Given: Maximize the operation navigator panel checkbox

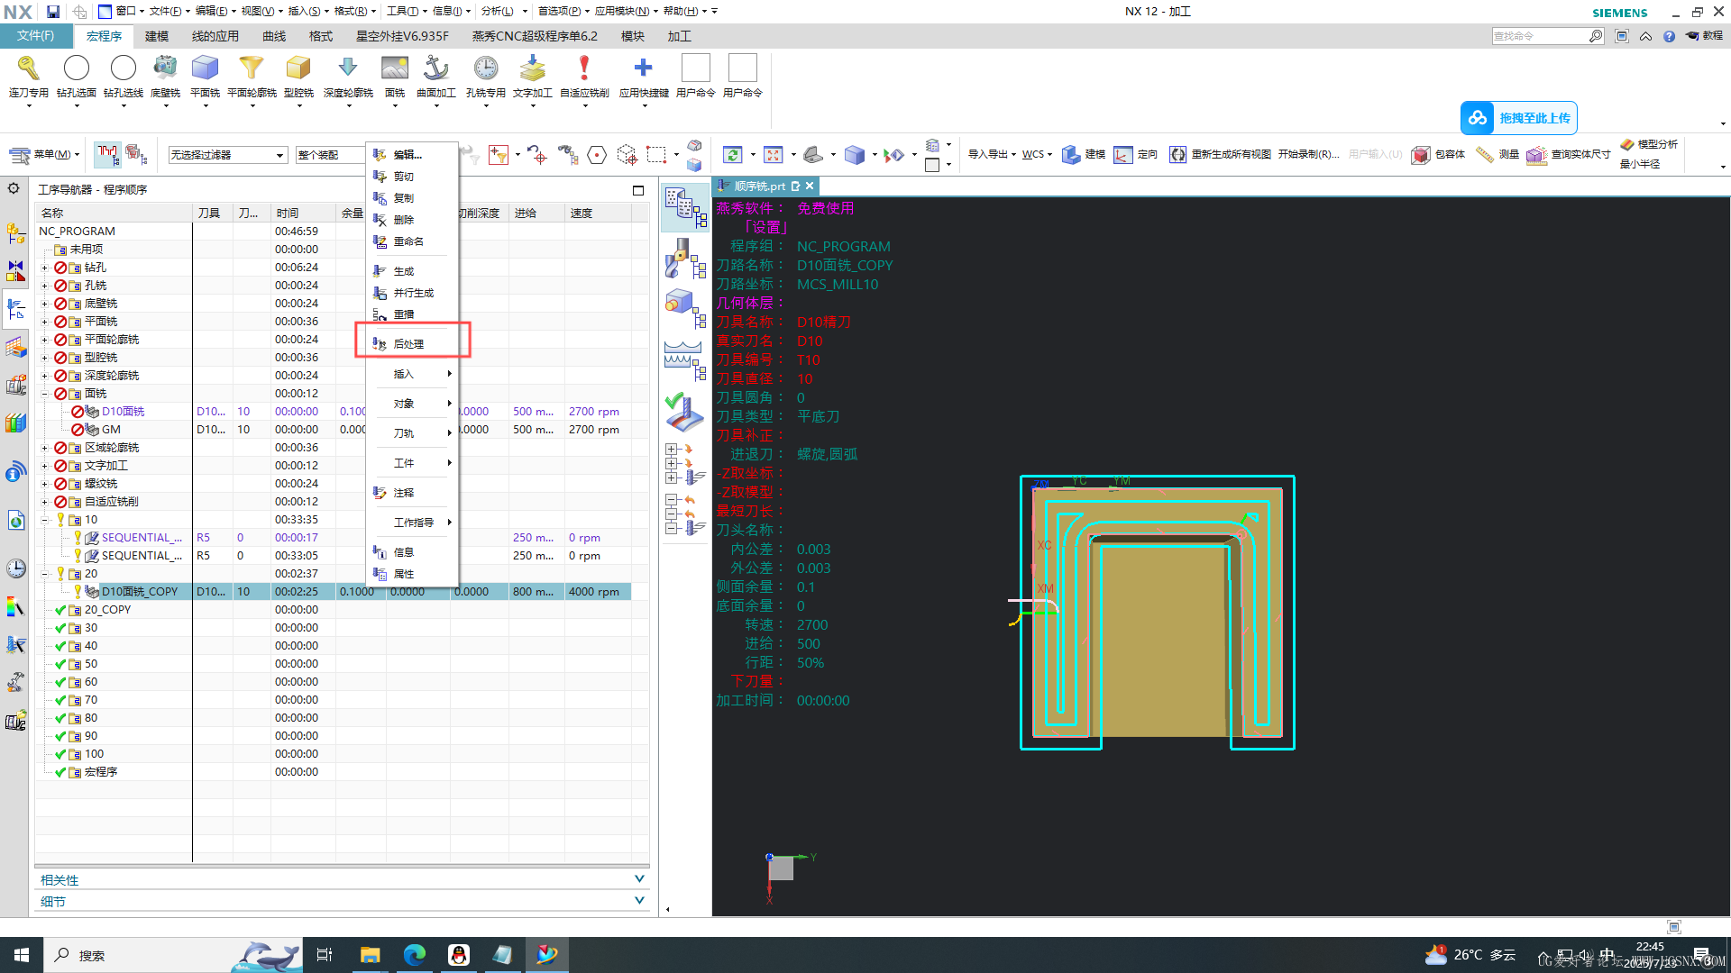Looking at the screenshot, I should pos(638,190).
